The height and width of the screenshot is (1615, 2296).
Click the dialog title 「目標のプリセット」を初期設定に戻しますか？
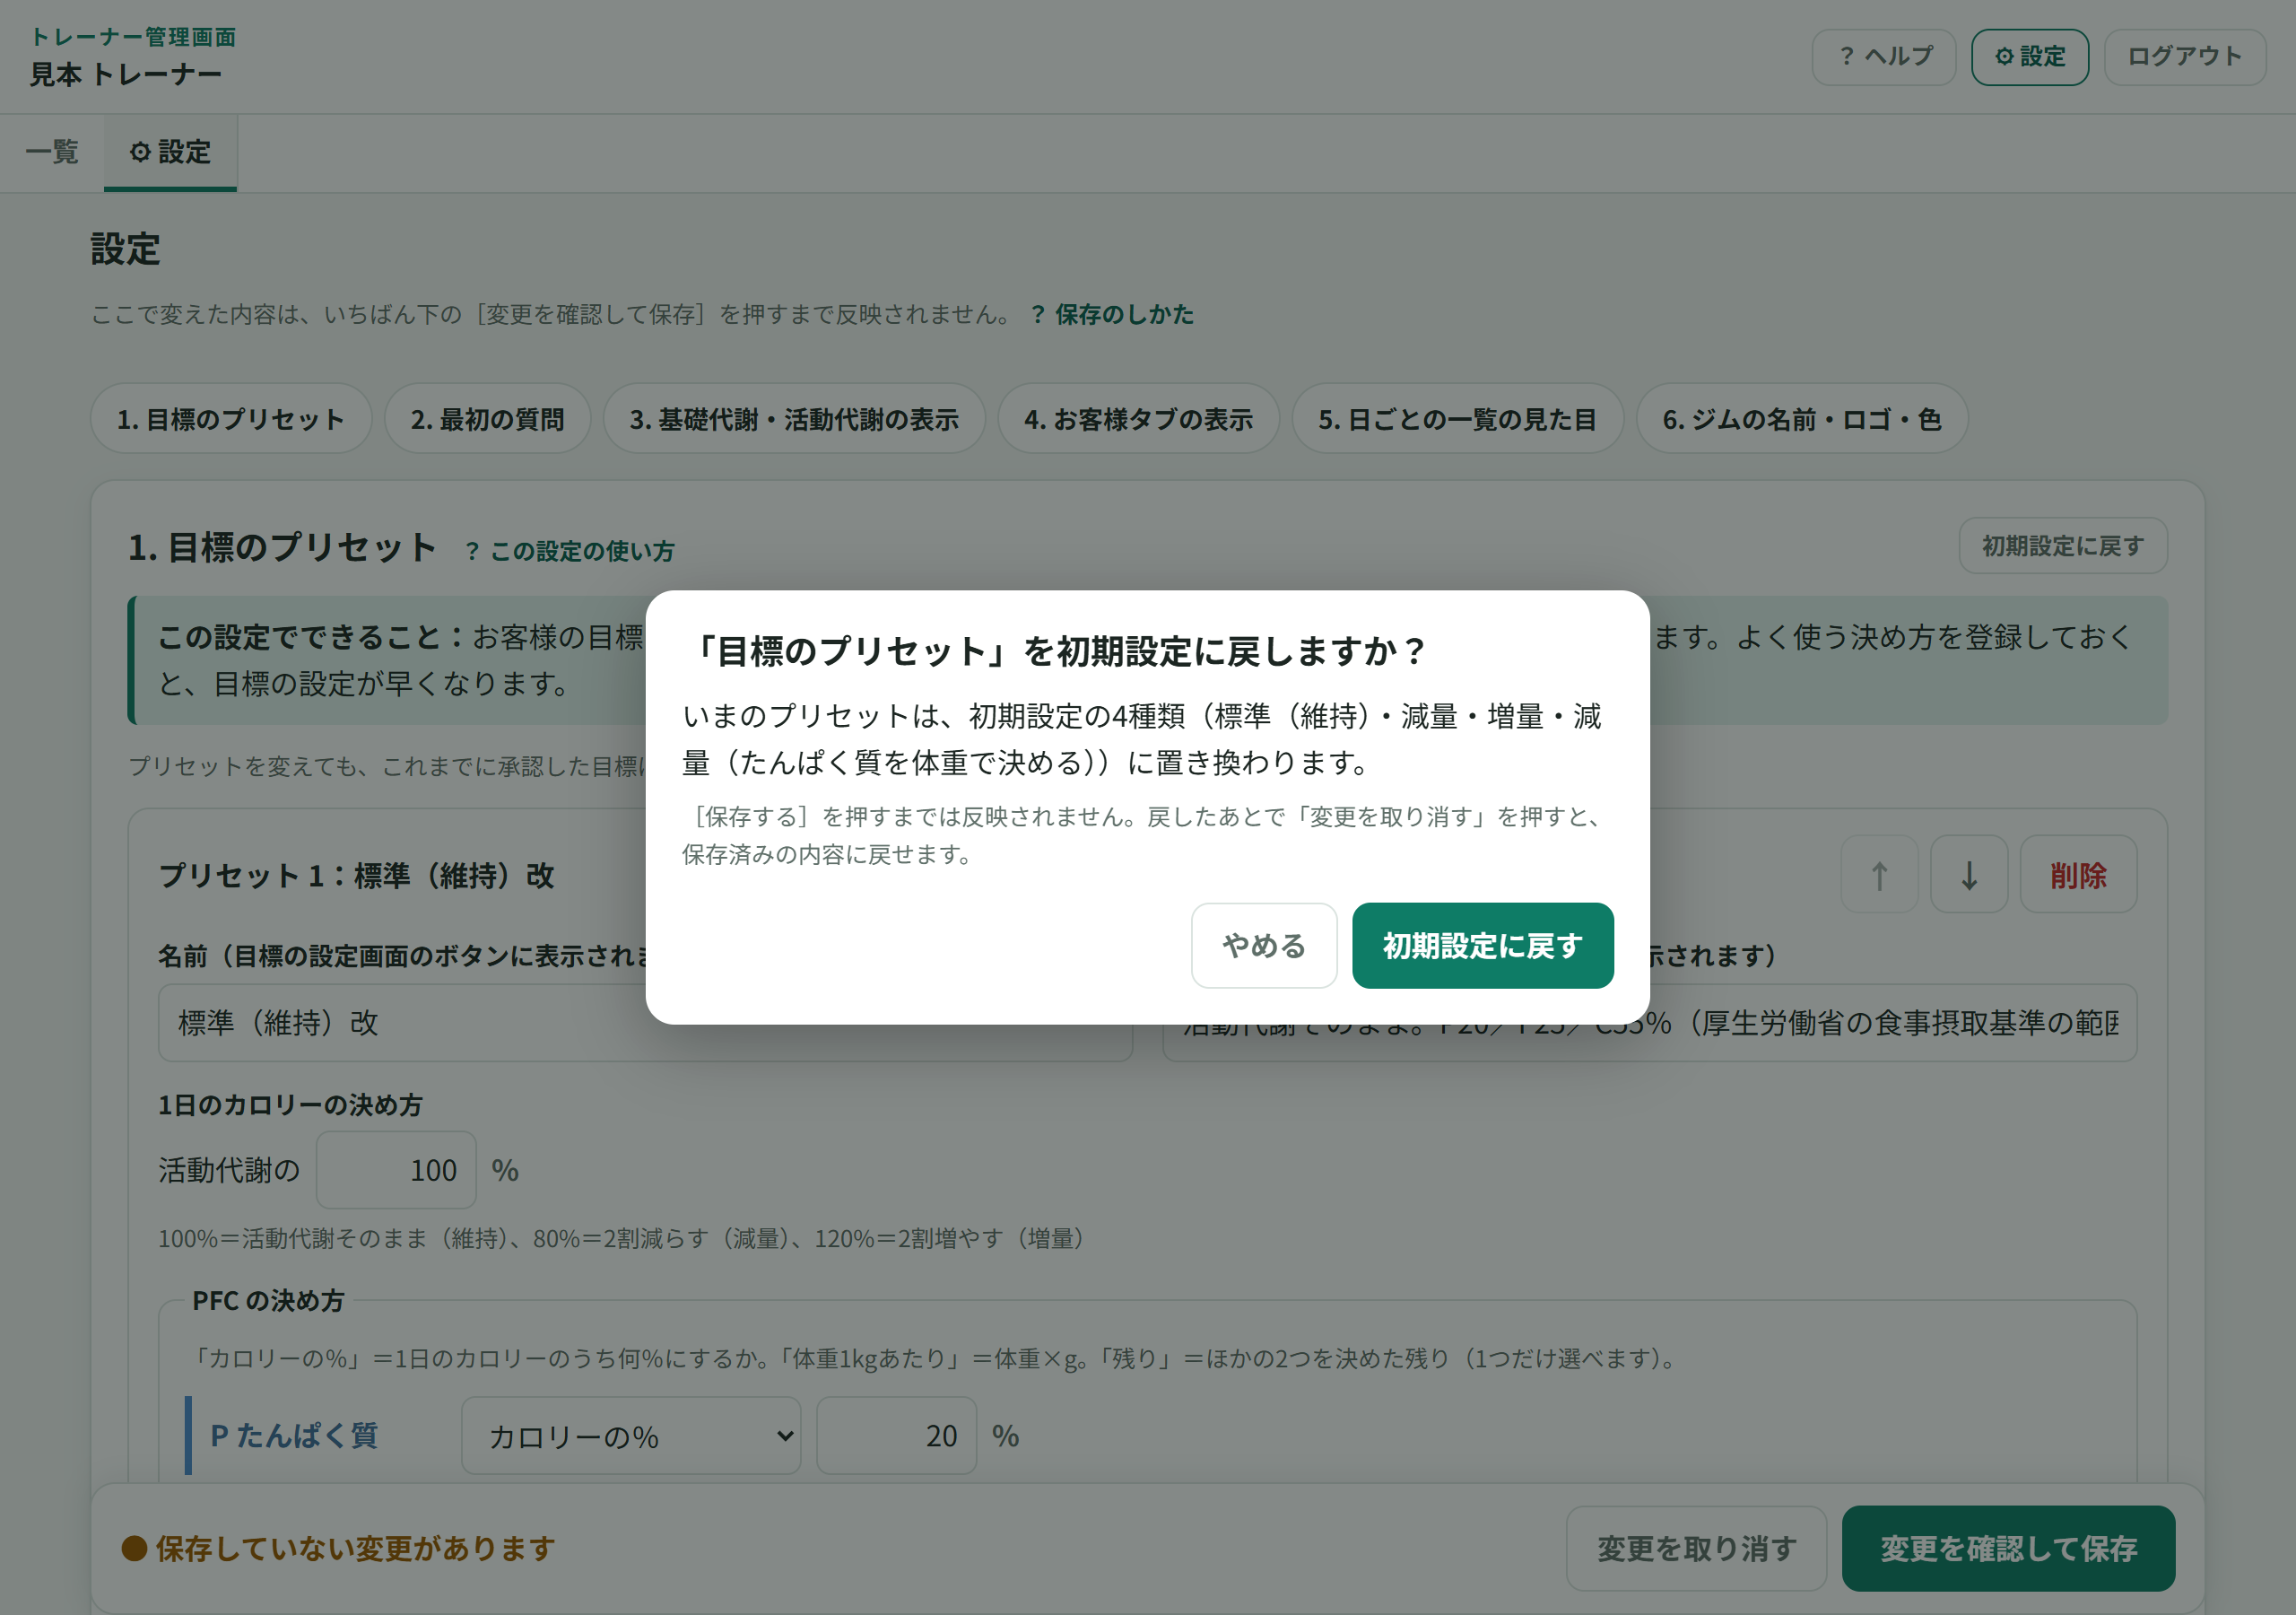click(1055, 651)
